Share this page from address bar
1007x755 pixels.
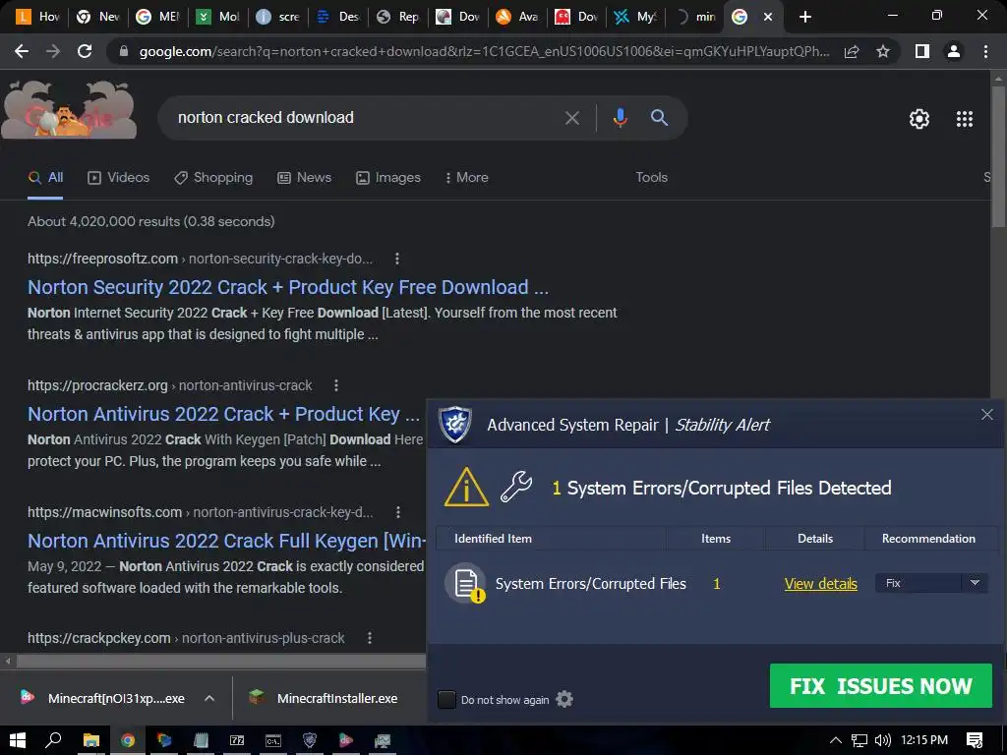[x=852, y=51]
